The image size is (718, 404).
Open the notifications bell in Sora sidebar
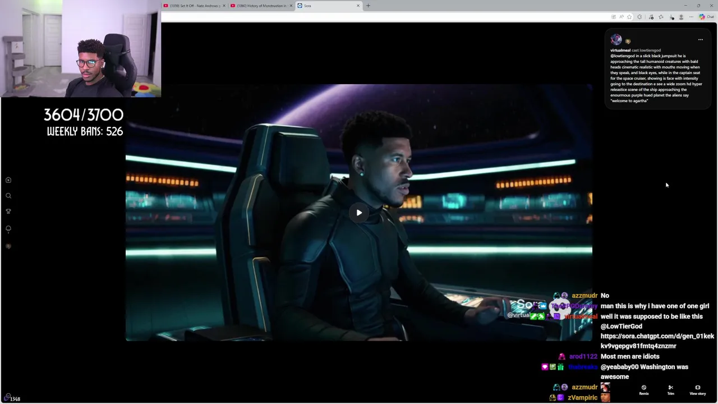8,229
